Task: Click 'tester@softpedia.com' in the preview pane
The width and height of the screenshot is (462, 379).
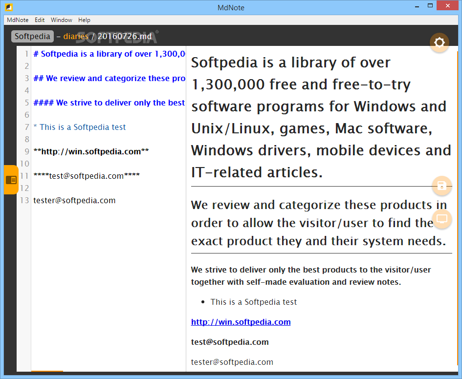Action: [x=232, y=362]
